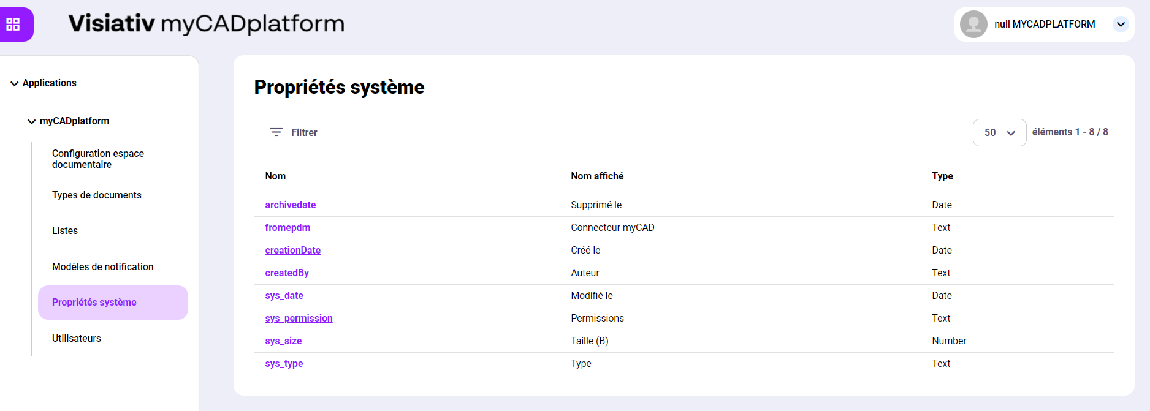The image size is (1150, 411).
Task: Open the user account dropdown arrow
Action: pos(1121,25)
